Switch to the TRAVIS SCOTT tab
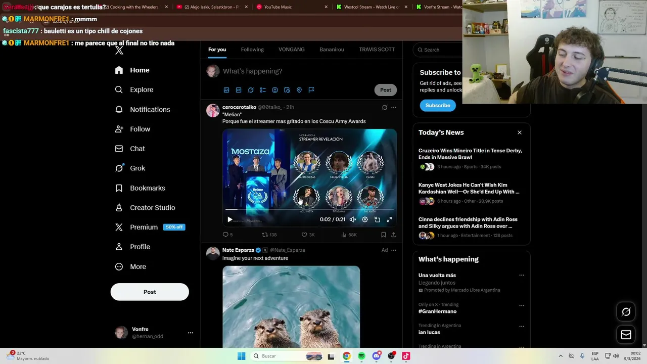647x364 pixels. [x=377, y=50]
